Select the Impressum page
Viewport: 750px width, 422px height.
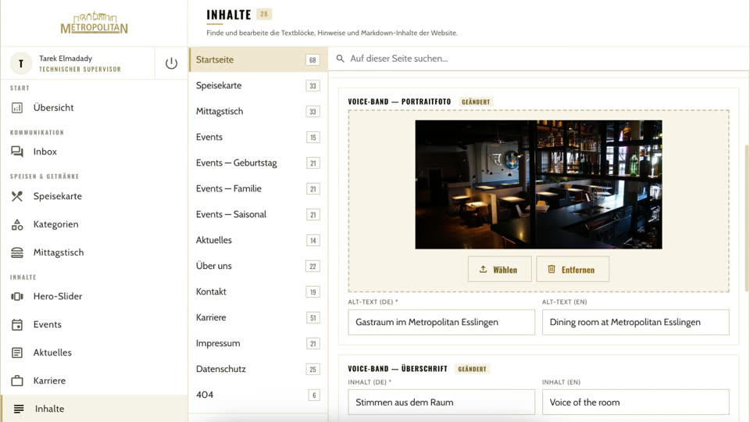pos(259,344)
